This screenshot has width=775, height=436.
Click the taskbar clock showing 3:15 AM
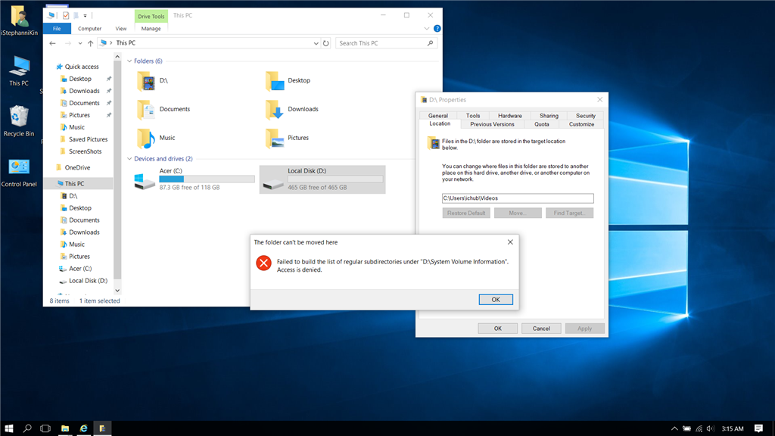(733, 428)
